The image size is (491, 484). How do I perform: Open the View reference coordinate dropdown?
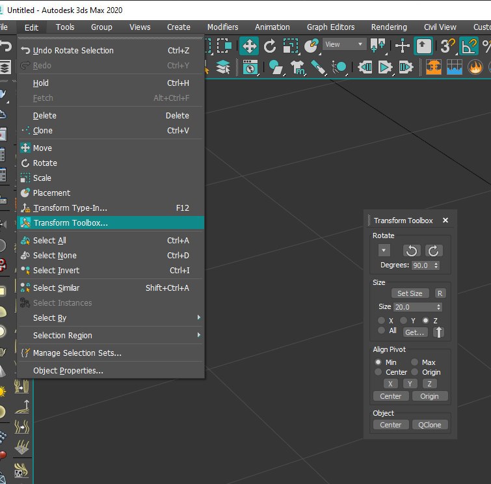[x=344, y=44]
